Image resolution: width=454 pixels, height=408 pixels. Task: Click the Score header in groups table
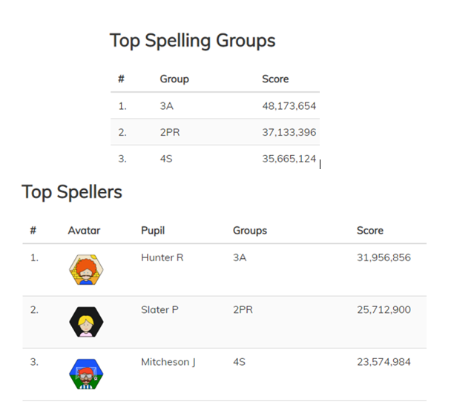point(275,79)
